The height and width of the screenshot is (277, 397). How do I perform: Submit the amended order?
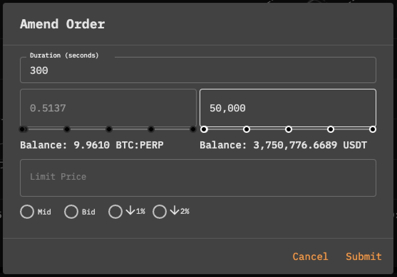click(364, 256)
